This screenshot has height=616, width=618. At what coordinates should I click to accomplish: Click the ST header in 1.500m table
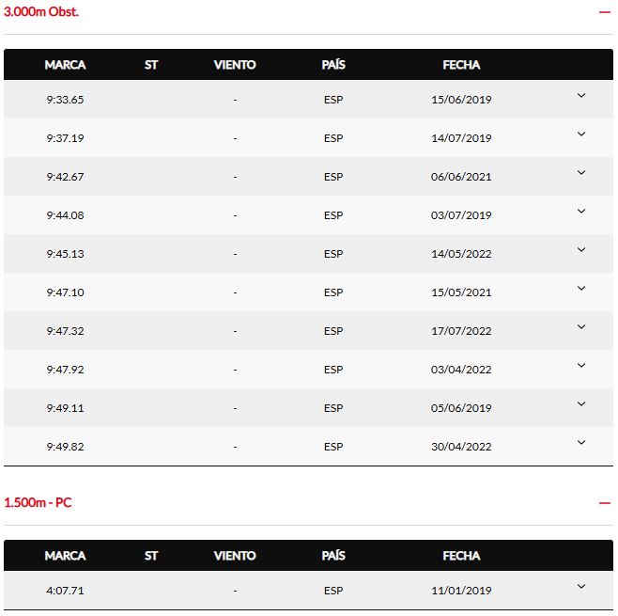pyautogui.click(x=151, y=556)
